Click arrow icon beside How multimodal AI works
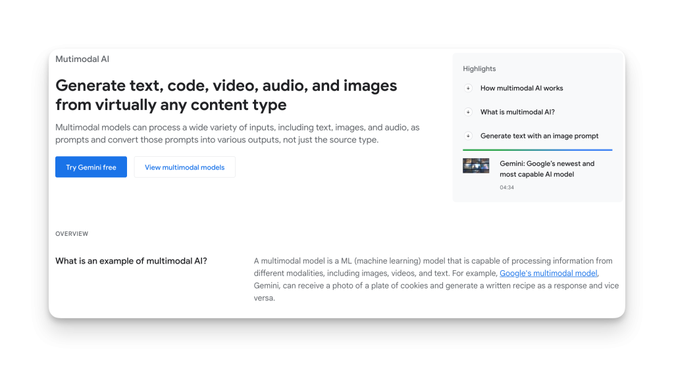Screen dimensions: 674x367 (468, 88)
